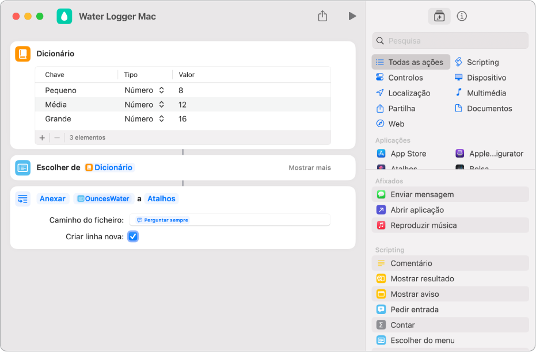This screenshot has height=352, width=536.
Task: Click the Anexar text file action icon
Action: 23,198
